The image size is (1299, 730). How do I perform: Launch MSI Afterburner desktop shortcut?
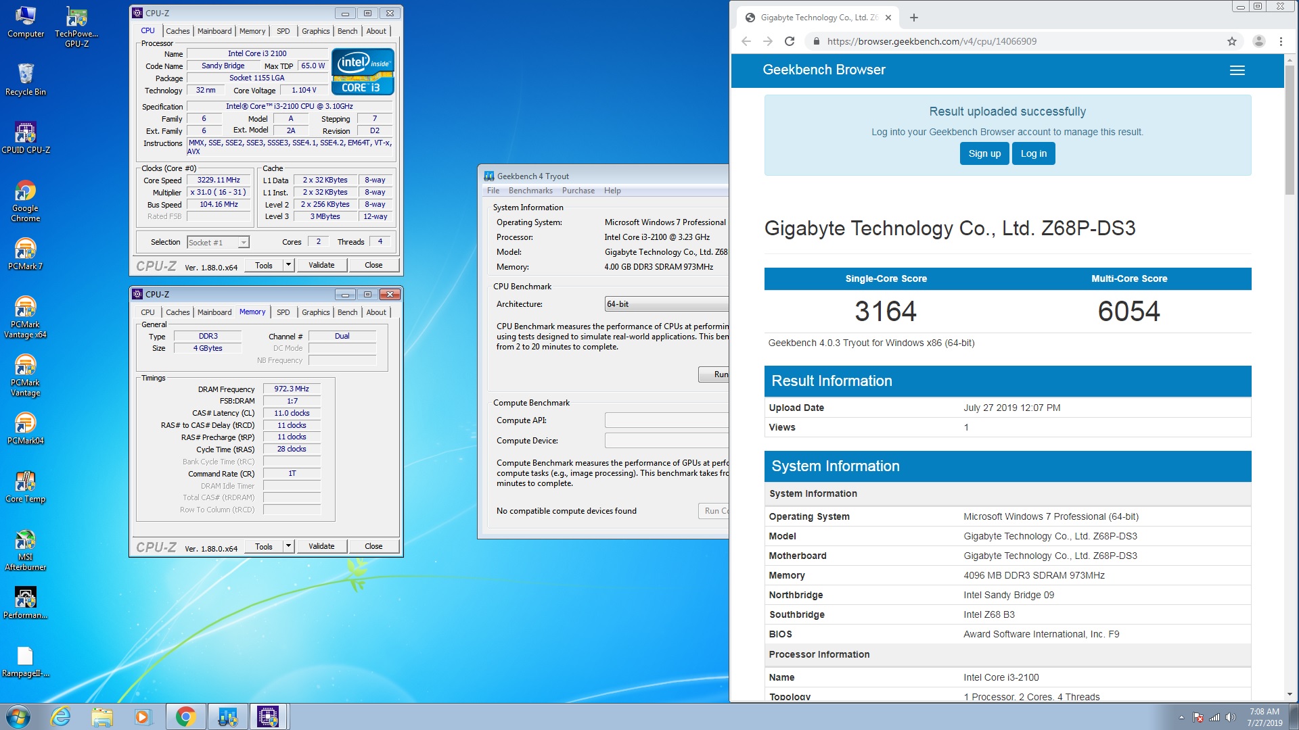26,550
